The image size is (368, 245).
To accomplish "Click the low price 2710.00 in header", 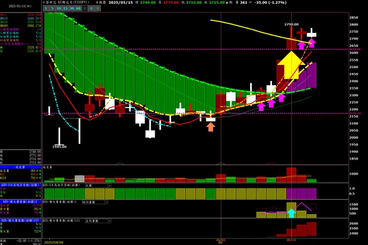I will coord(193,2).
